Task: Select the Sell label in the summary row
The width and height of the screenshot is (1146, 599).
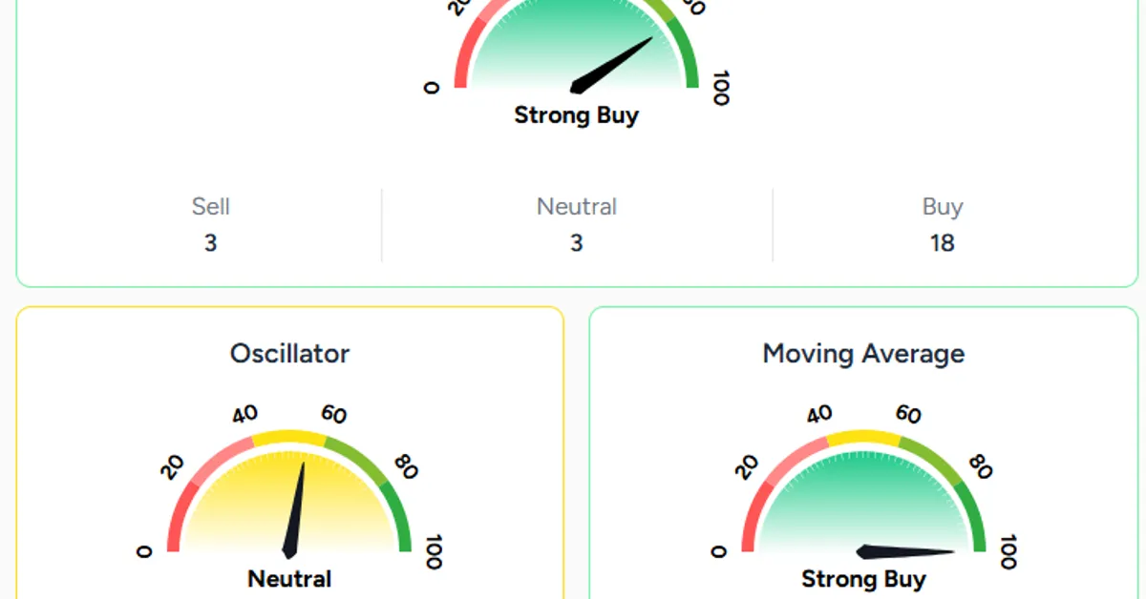Action: [210, 207]
